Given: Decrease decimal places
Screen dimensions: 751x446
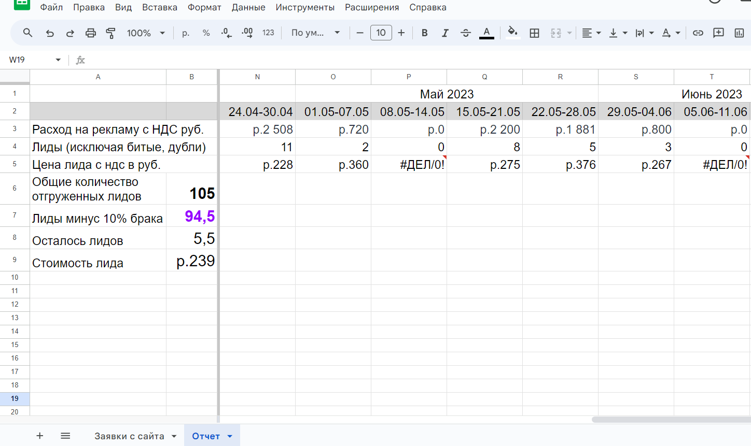Looking at the screenshot, I should pos(226,33).
